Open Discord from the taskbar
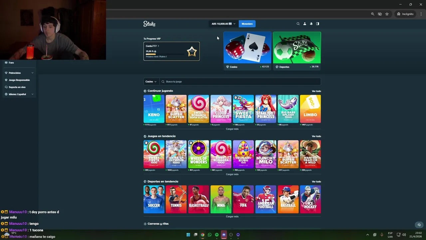 coord(224,235)
